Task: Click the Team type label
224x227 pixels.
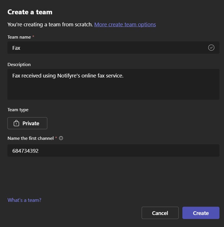Action: pos(18,110)
